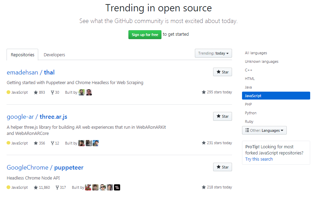Follow the Try this search link
This screenshot has height=197, width=315.
(259, 159)
